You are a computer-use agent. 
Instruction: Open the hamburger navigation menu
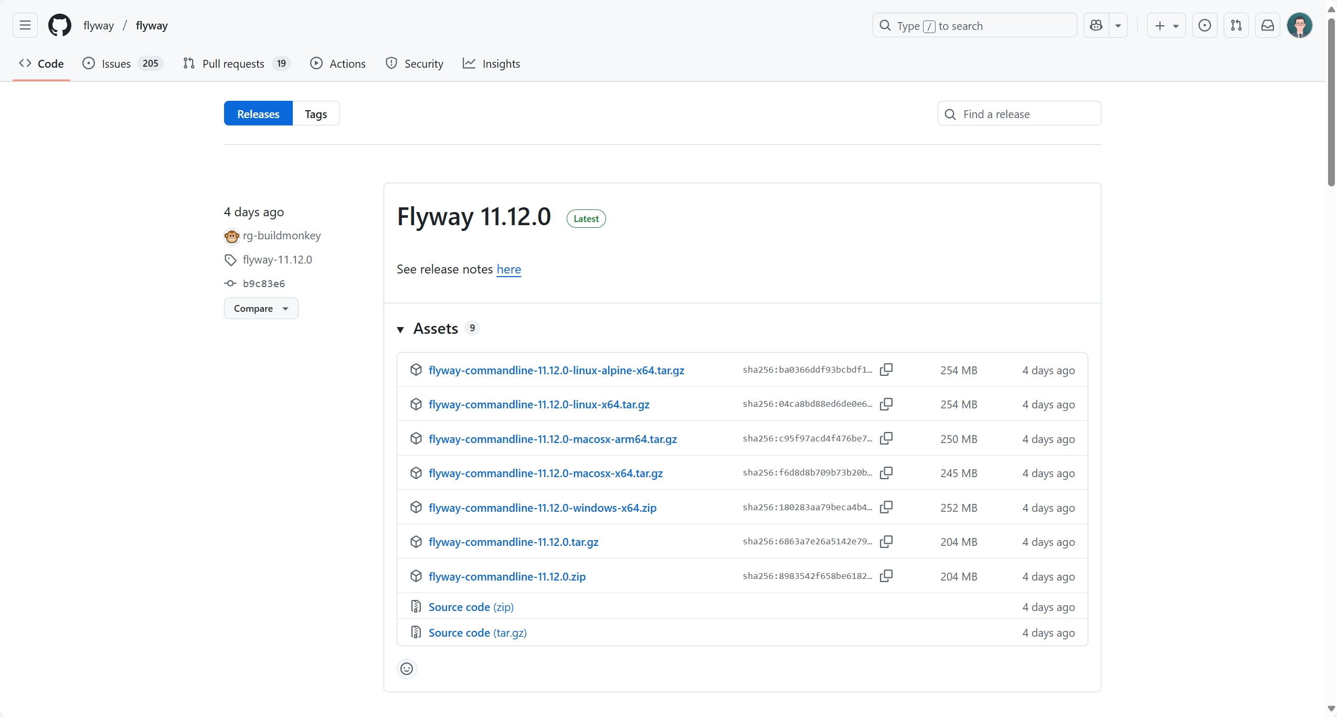point(25,25)
